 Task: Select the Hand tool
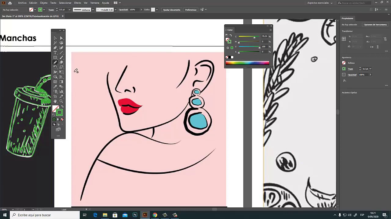[55, 101]
